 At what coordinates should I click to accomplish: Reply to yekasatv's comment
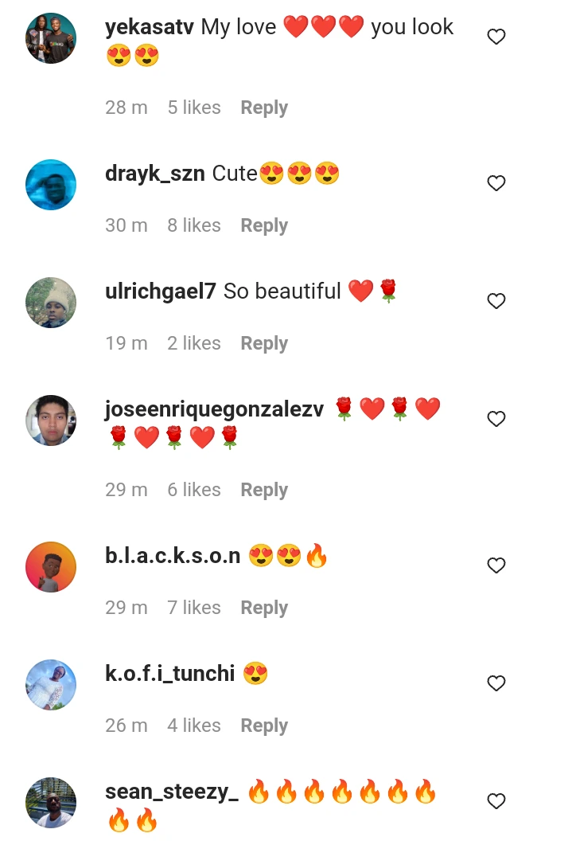[x=264, y=108]
